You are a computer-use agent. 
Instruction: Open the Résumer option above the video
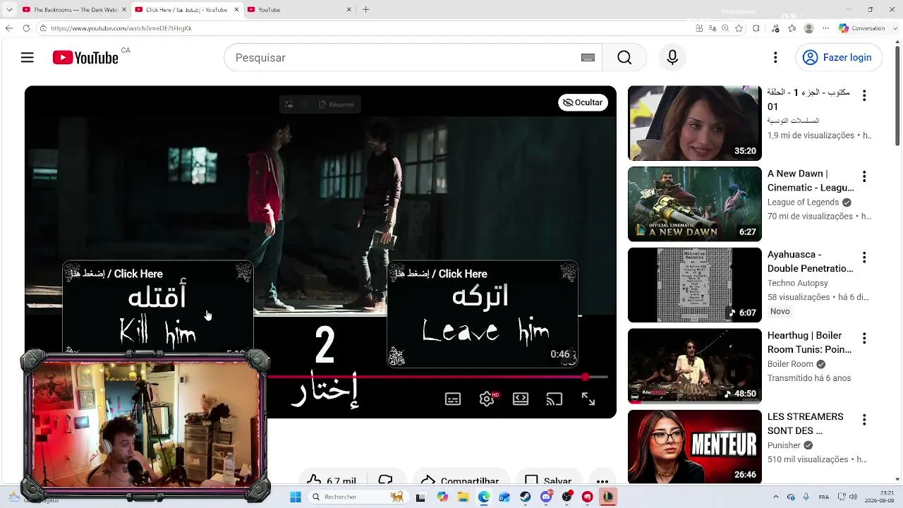point(337,104)
